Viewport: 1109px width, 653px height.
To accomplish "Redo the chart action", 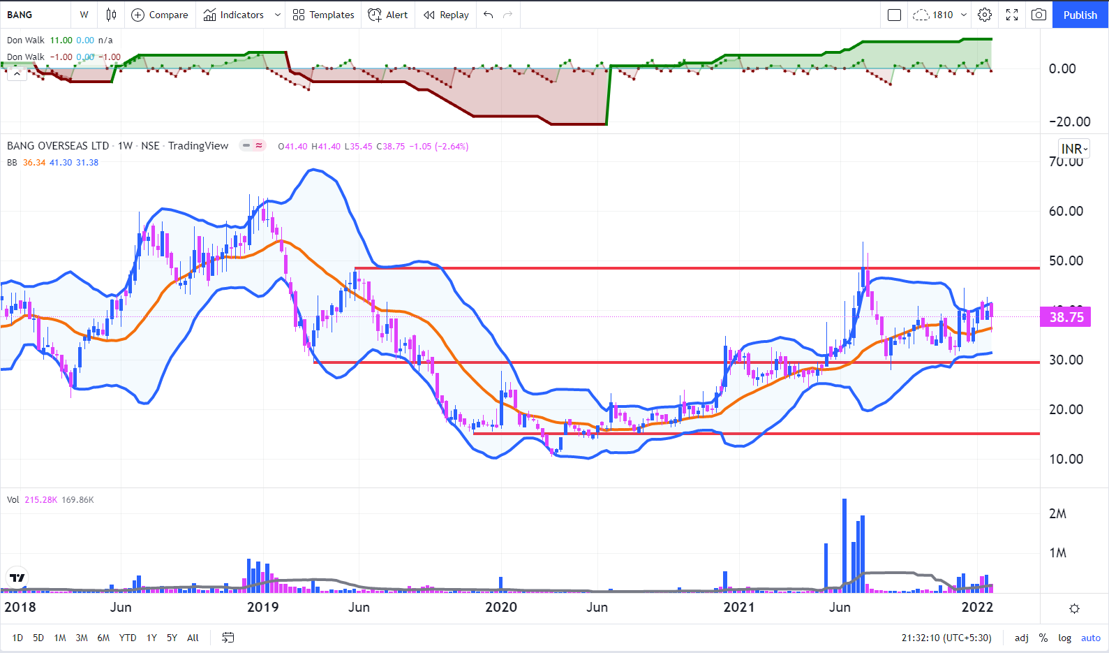I will 508,15.
